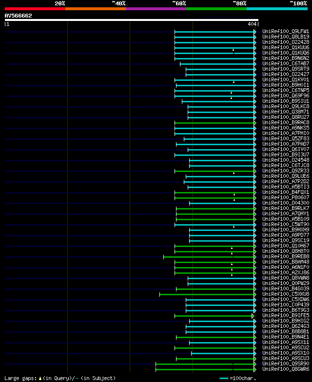Open the UniRef100_C6TAB7 hit

point(286,63)
